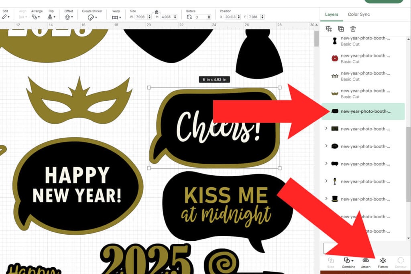Expand the champagne glass layer group
411x274 pixels.
pyautogui.click(x=326, y=181)
